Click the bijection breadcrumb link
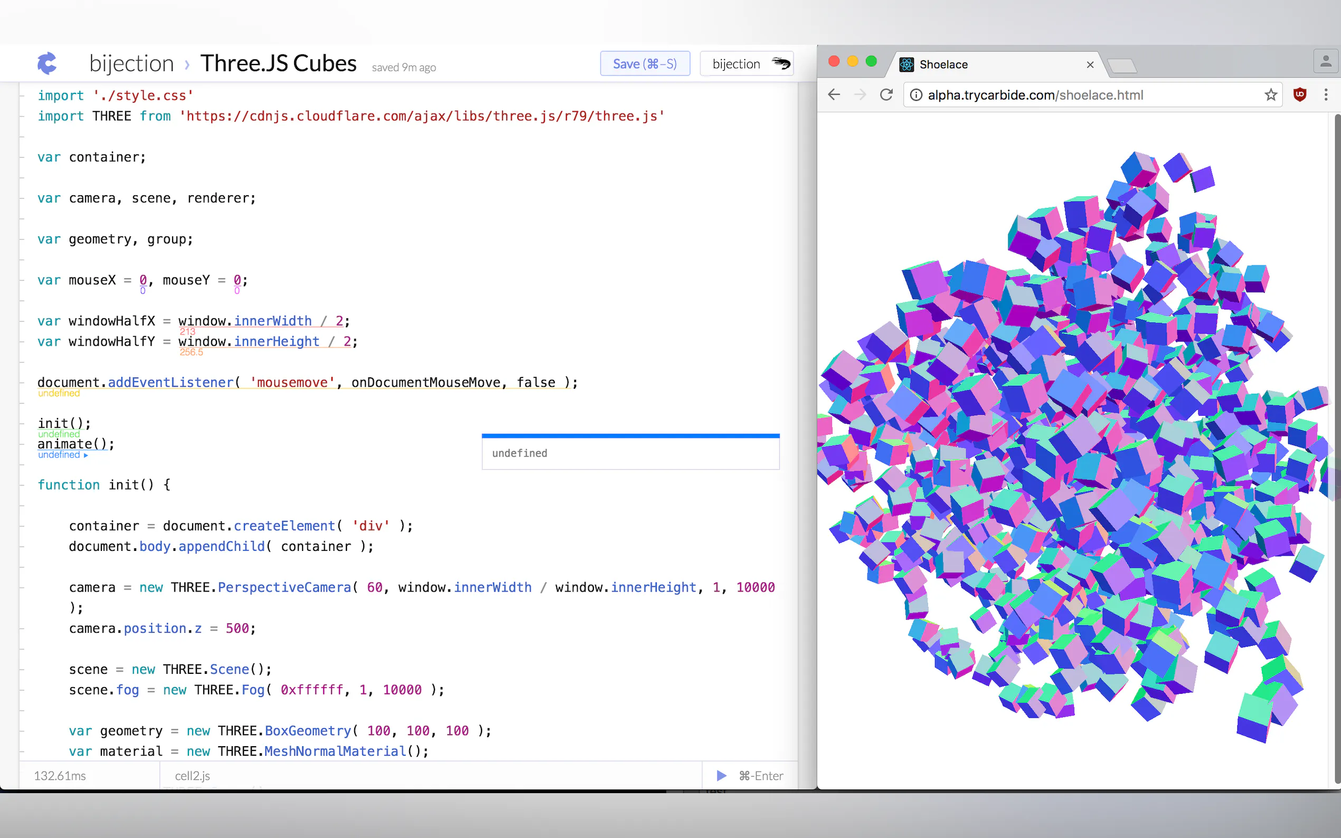Viewport: 1341px width, 838px height. (x=131, y=64)
